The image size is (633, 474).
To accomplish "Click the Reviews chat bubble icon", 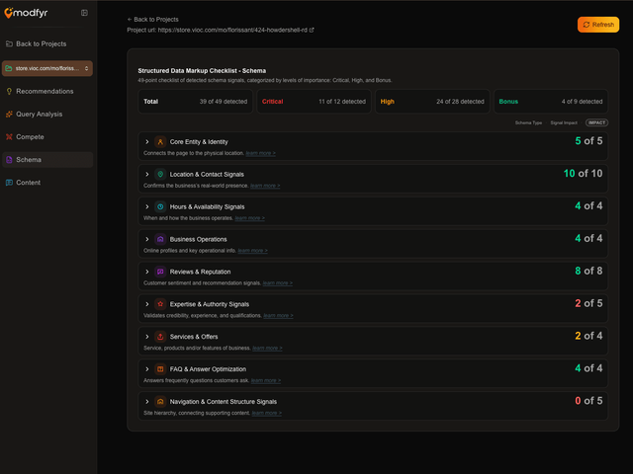I will coord(160,272).
